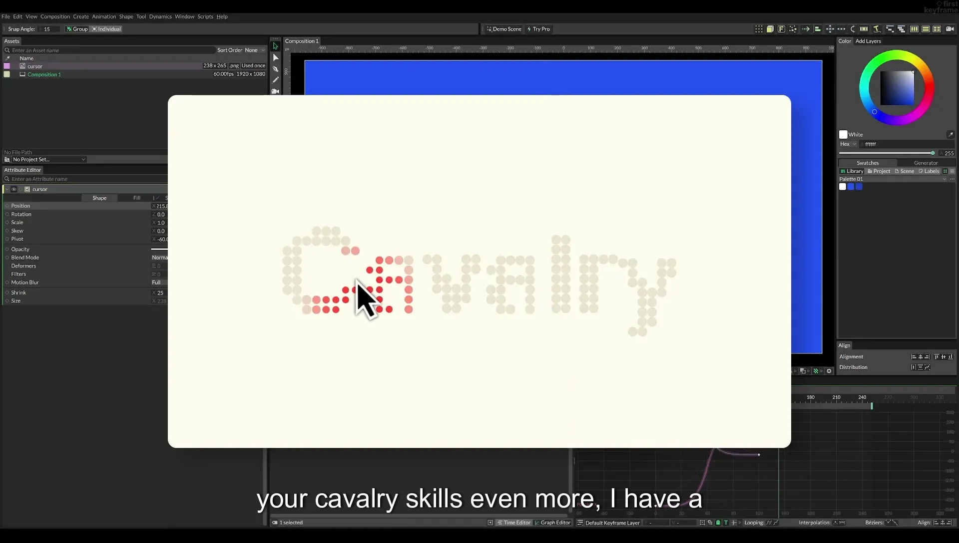Click the horizontal rows layout icon
The width and height of the screenshot is (959, 543).
[926, 29]
